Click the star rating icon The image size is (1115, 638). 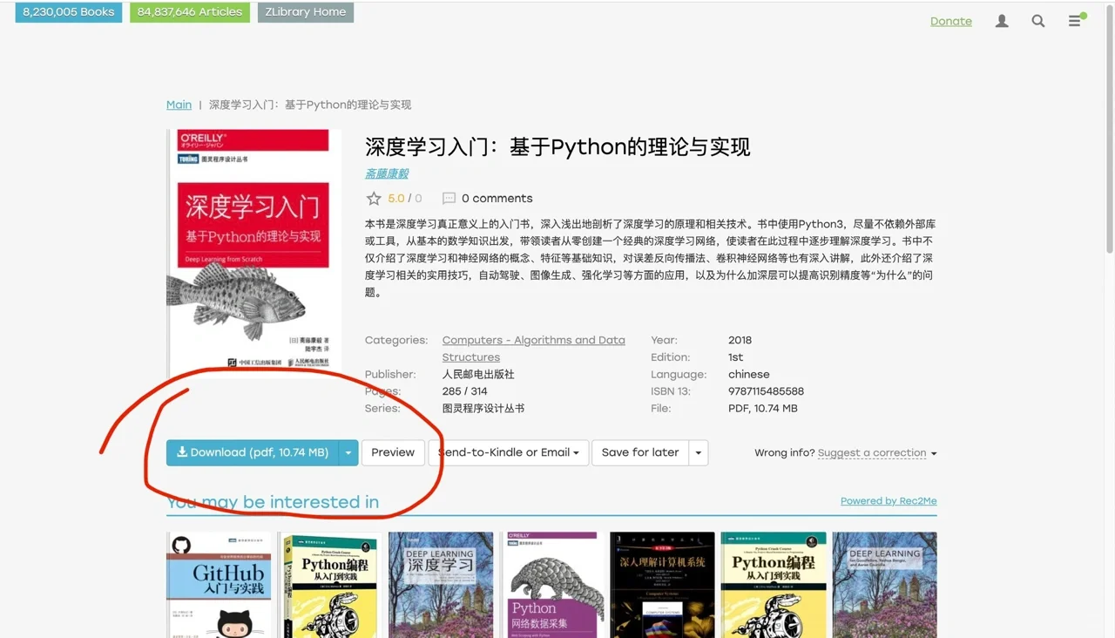(x=374, y=199)
